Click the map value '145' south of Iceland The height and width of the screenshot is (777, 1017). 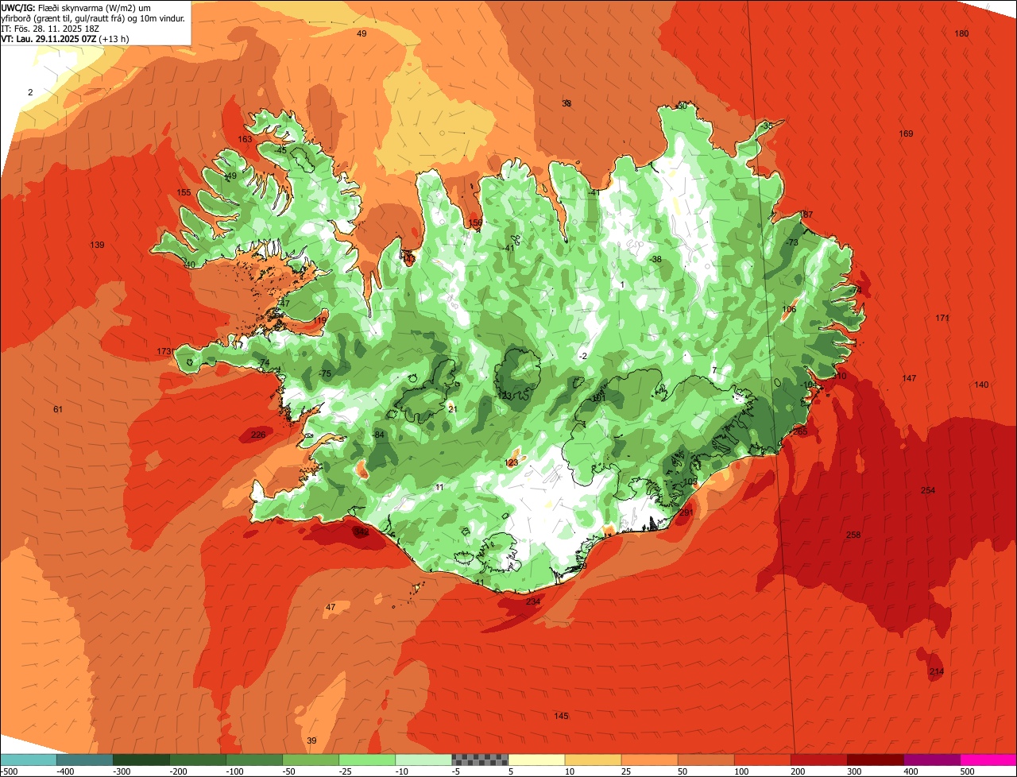[561, 717]
